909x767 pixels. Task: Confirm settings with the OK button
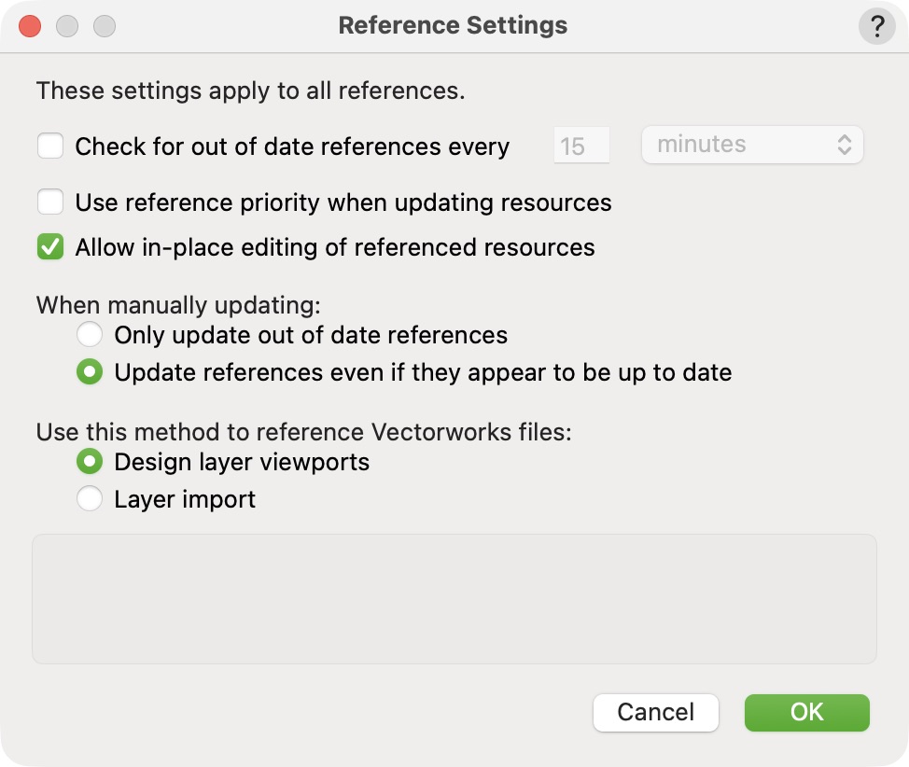tap(807, 712)
